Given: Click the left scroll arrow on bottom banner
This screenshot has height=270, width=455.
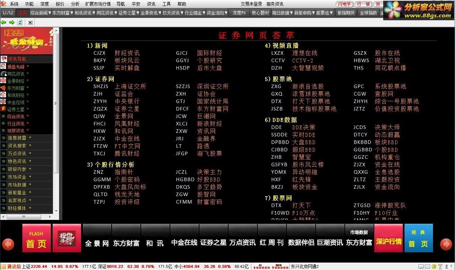Looking at the screenshot, I should tap(8, 244).
